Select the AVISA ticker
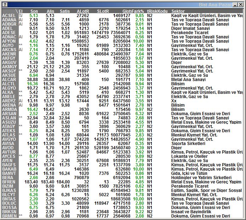246x220 pixels. 8,144
